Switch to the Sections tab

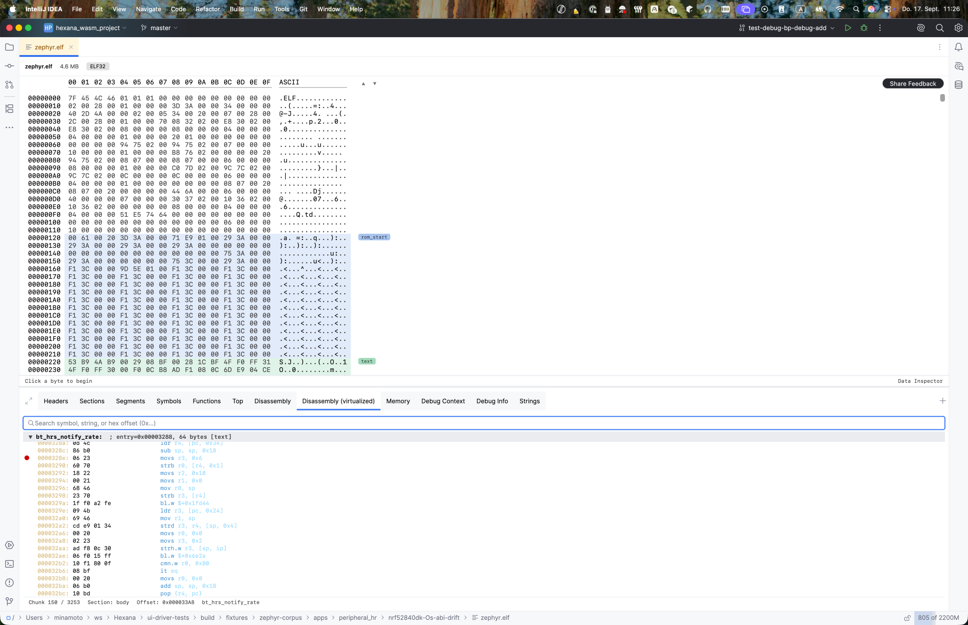point(92,401)
